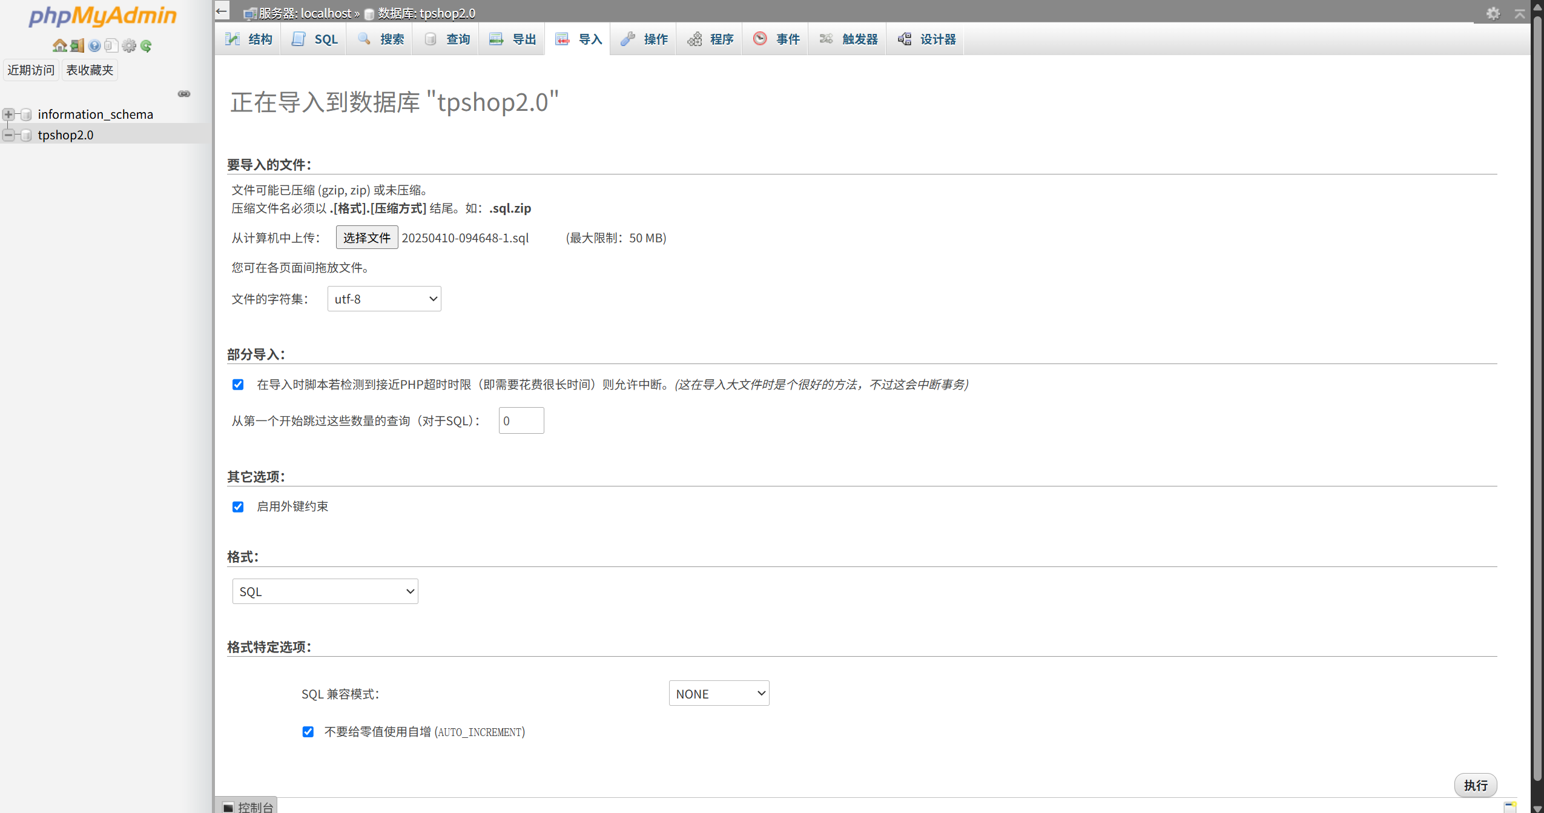The image size is (1544, 813).
Task: Open the 查询 (Query) tab
Action: point(447,39)
